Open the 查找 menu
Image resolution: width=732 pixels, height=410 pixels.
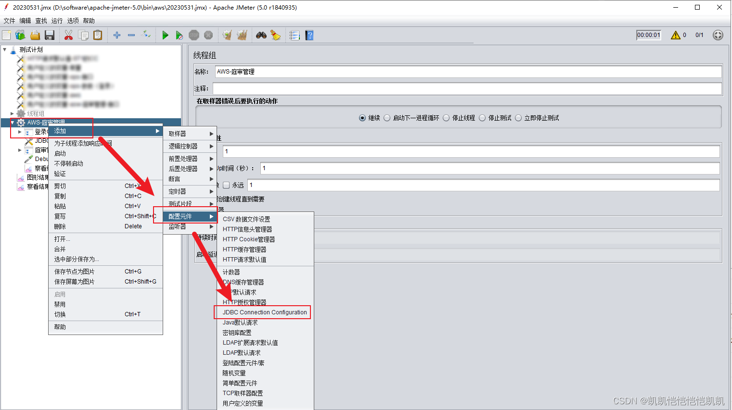point(41,21)
